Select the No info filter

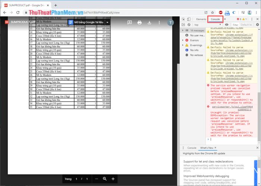(x=192, y=50)
